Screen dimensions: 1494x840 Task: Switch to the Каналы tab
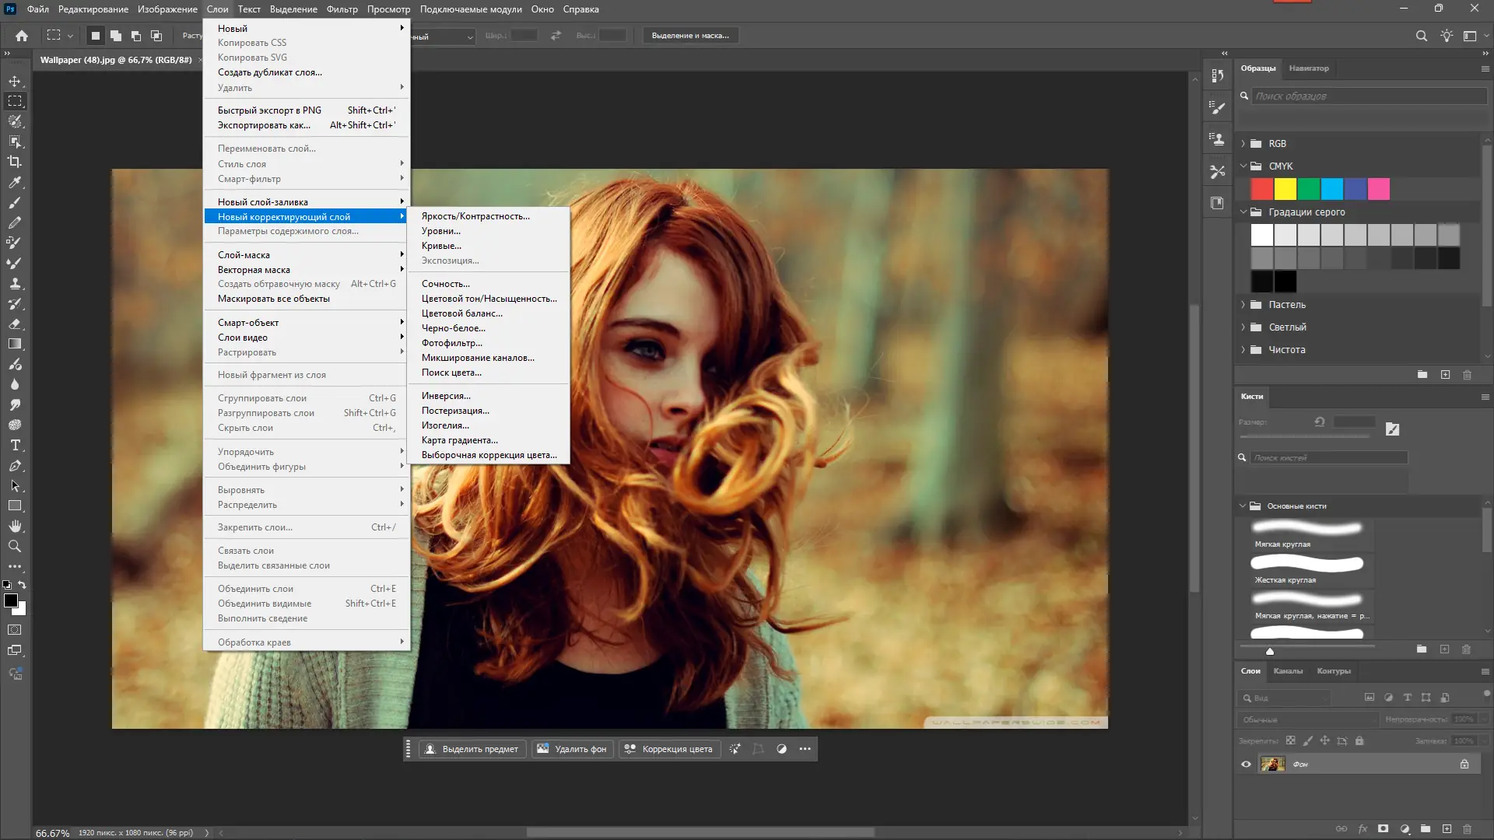pyautogui.click(x=1288, y=671)
